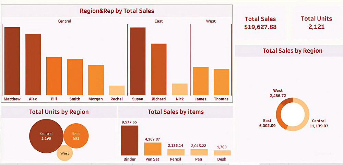Select the Pen Set bar
The width and height of the screenshot is (343, 165).
[x=153, y=149]
